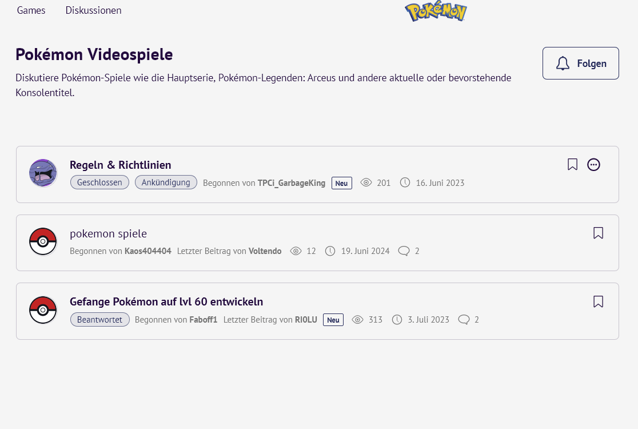Click the views eye icon showing 313
Screen dimensions: 638x429
[x=357, y=320]
